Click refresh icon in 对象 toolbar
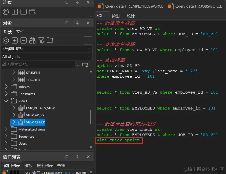 tap(6, 40)
